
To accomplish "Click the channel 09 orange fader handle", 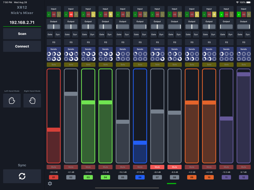I will pyautogui.click(x=192, y=102).
